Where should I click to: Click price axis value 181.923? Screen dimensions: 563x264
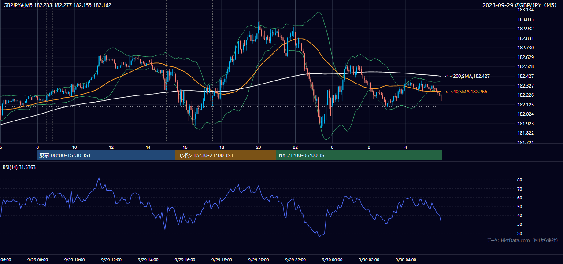pyautogui.click(x=526, y=124)
